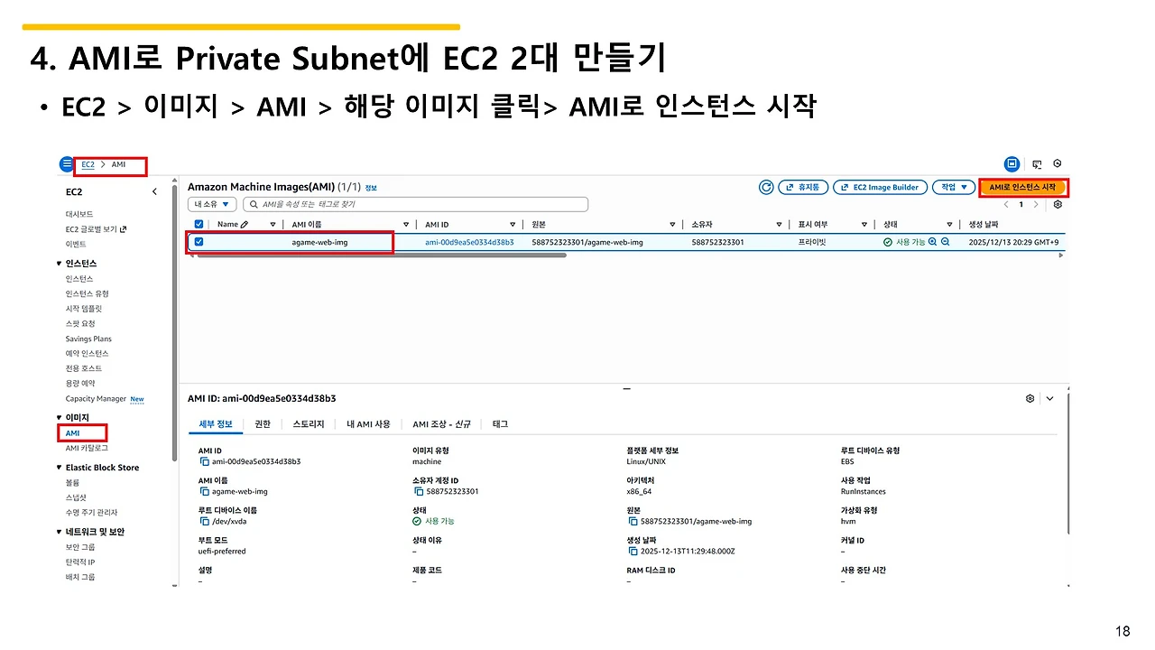
Task: Switch to the 세부 정보 tab
Action: point(215,423)
